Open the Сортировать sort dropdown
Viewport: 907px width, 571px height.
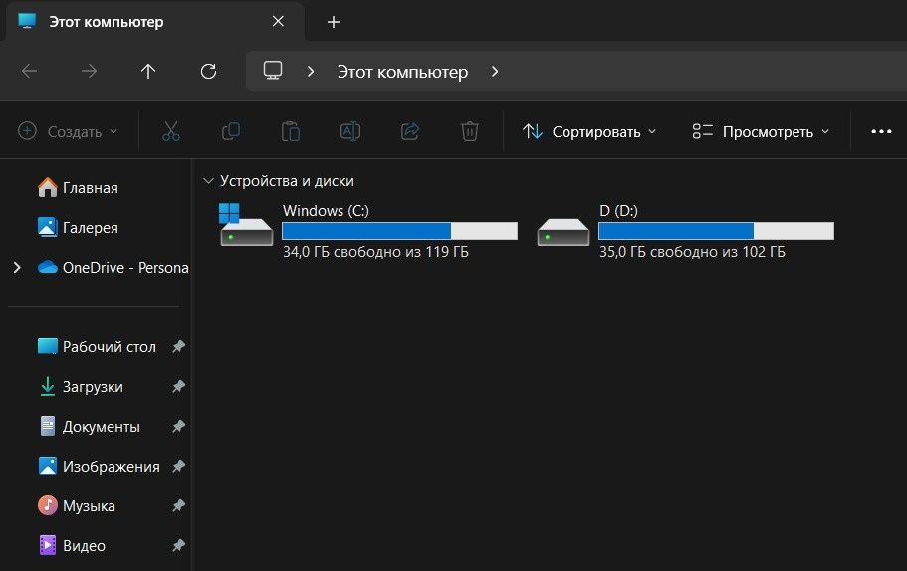[x=589, y=131]
